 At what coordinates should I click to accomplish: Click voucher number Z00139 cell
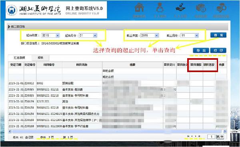coord(30,102)
